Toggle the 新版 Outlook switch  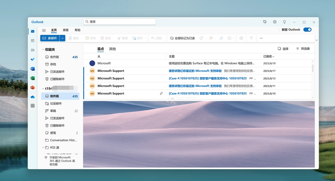pos(307,30)
